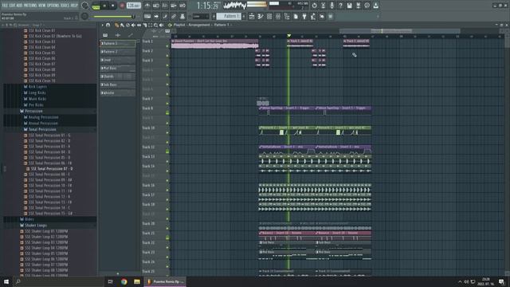Select the Lead pattern in the picker
The height and width of the screenshot is (287, 510).
[118, 60]
